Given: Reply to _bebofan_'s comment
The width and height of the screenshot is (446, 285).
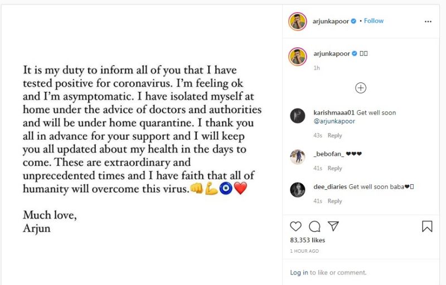Looking at the screenshot, I should [334, 168].
